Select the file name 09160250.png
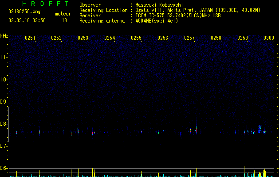 pyautogui.click(x=24, y=12)
